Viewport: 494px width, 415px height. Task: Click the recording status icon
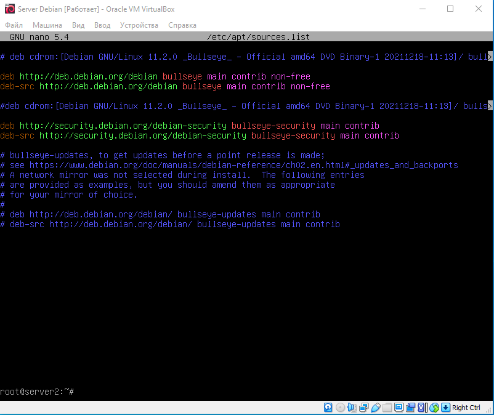[x=410, y=408]
